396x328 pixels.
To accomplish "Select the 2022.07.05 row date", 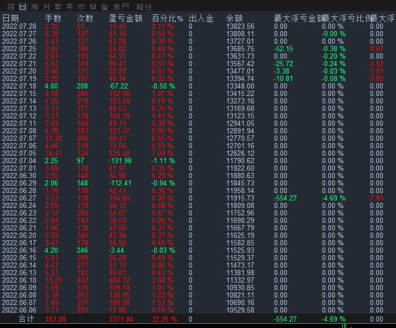I will [19, 153].
